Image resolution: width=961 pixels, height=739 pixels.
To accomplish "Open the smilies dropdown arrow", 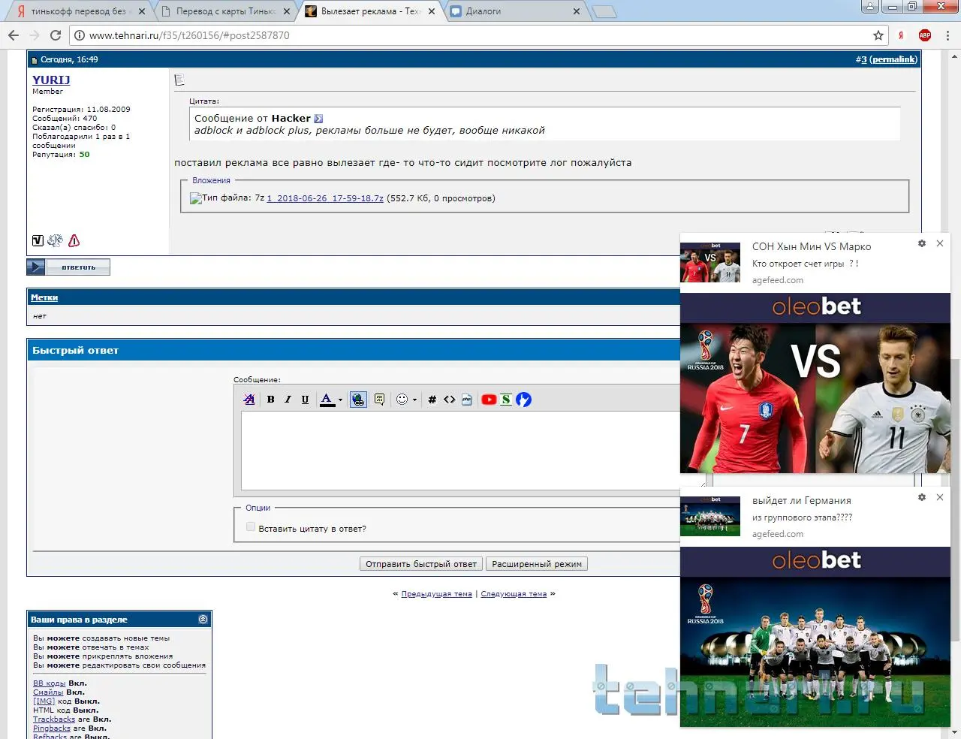I will pos(414,400).
